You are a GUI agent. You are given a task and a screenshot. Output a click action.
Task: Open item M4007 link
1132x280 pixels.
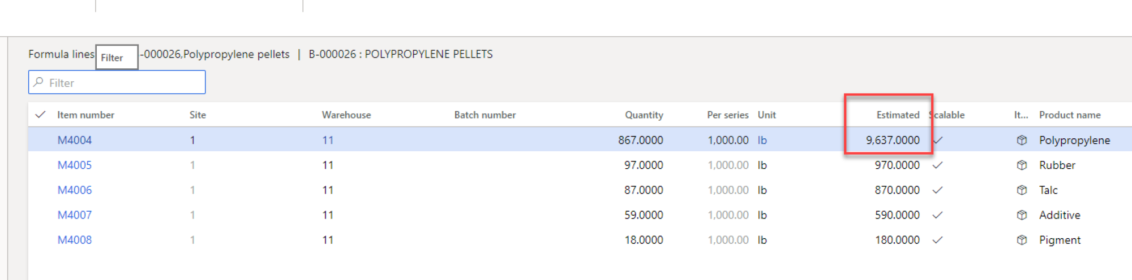(74, 215)
